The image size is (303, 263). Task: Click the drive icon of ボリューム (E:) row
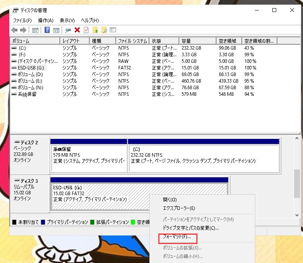[14, 81]
